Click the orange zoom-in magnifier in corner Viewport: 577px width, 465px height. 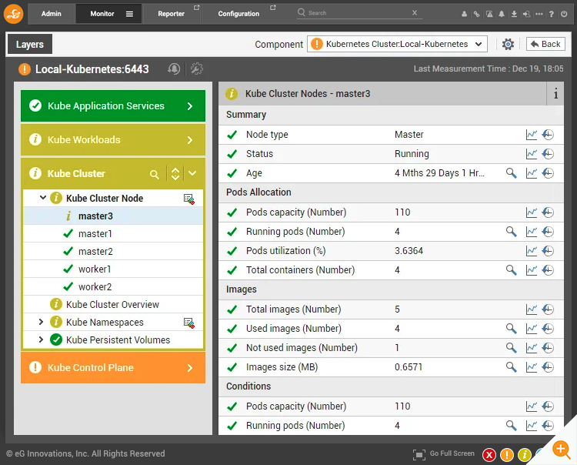(x=562, y=450)
